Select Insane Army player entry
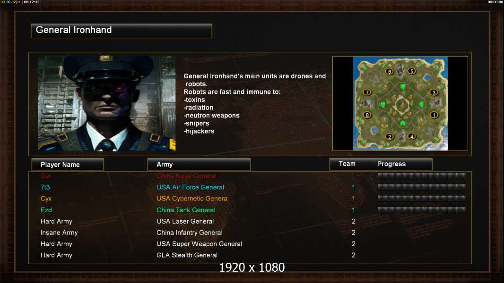The height and width of the screenshot is (283, 504). tap(59, 233)
